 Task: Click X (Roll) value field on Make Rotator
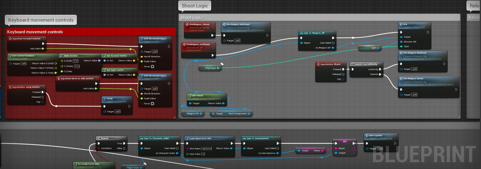tap(76, 61)
